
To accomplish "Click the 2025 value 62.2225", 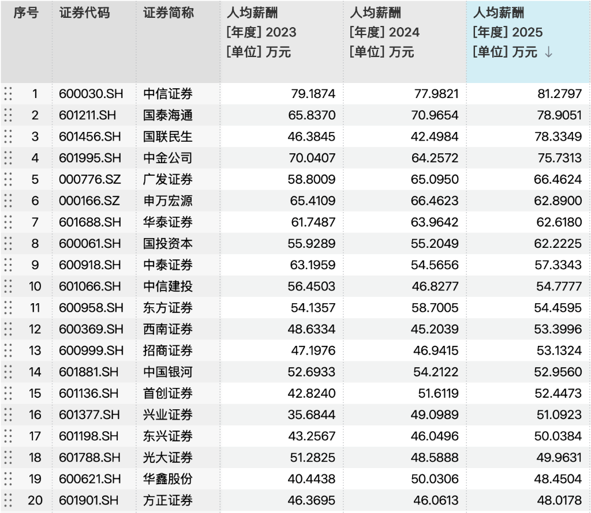I will click(558, 243).
